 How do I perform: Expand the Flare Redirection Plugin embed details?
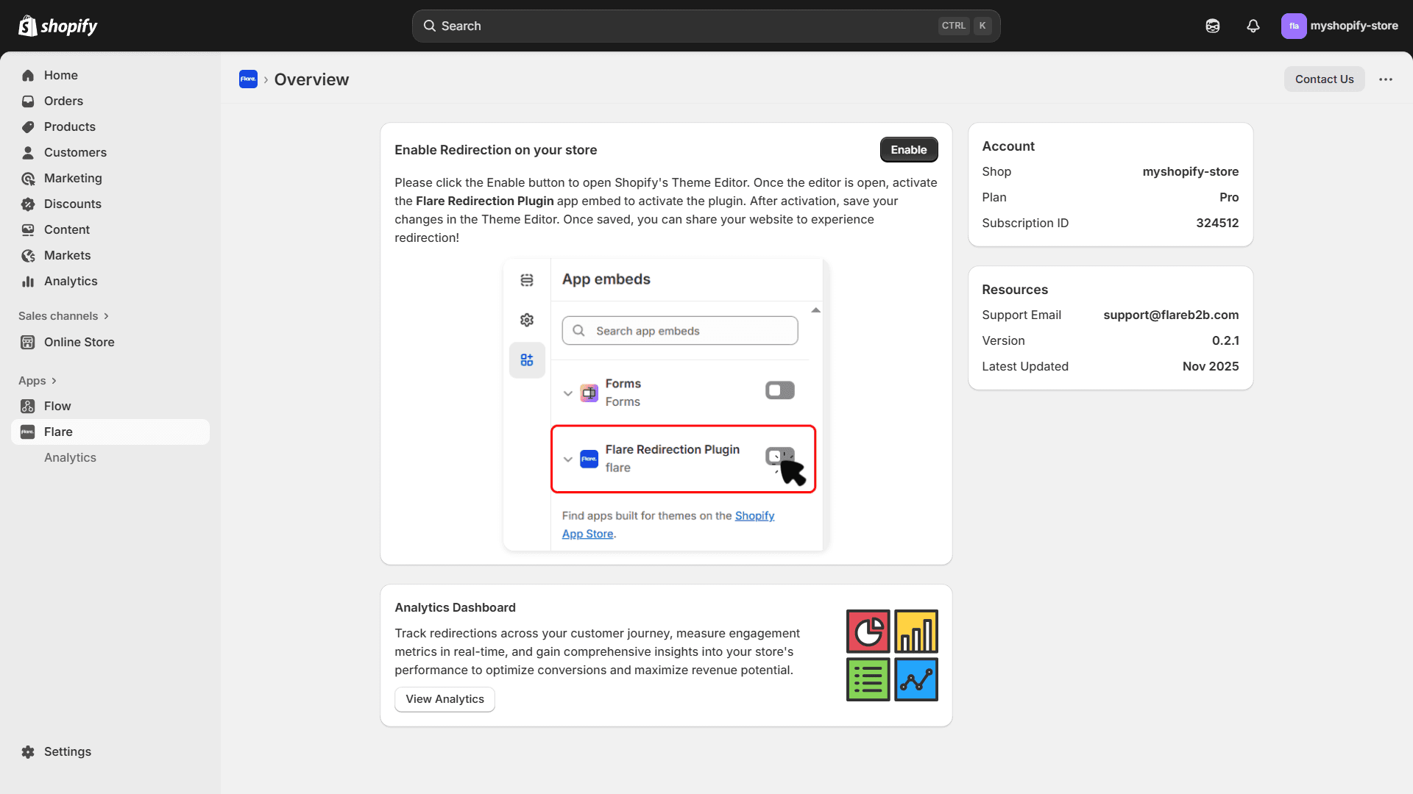pyautogui.click(x=567, y=459)
